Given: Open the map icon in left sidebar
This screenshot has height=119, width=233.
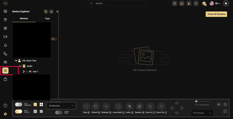Looking at the screenshot, I should pos(5,62).
